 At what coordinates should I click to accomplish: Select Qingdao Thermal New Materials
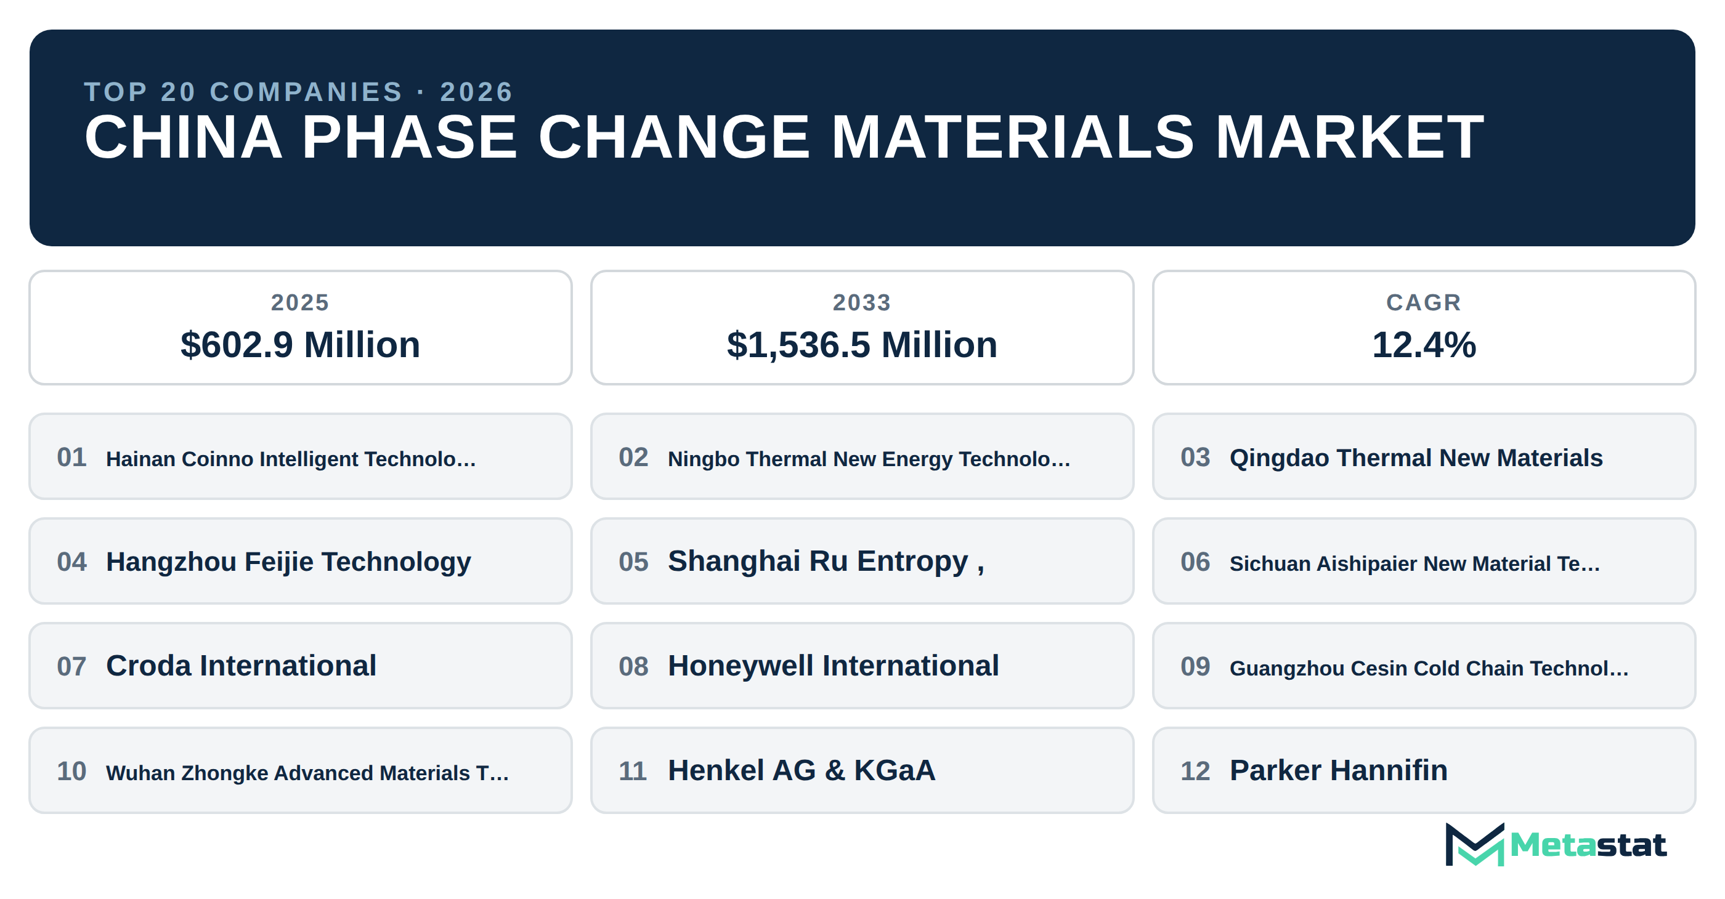click(1424, 456)
